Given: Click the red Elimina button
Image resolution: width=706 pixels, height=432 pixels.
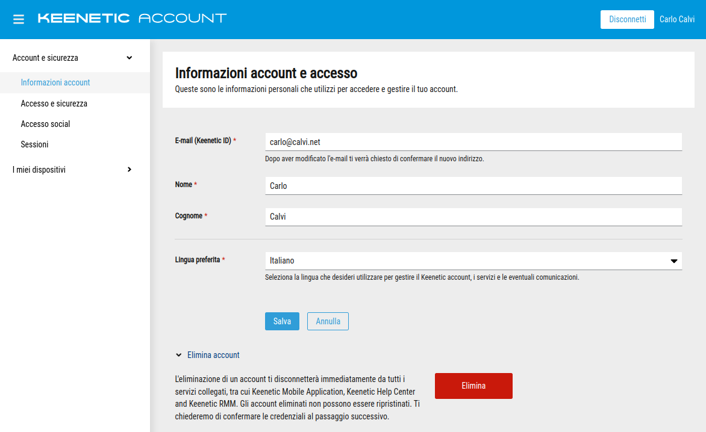Looking at the screenshot, I should coord(473,386).
